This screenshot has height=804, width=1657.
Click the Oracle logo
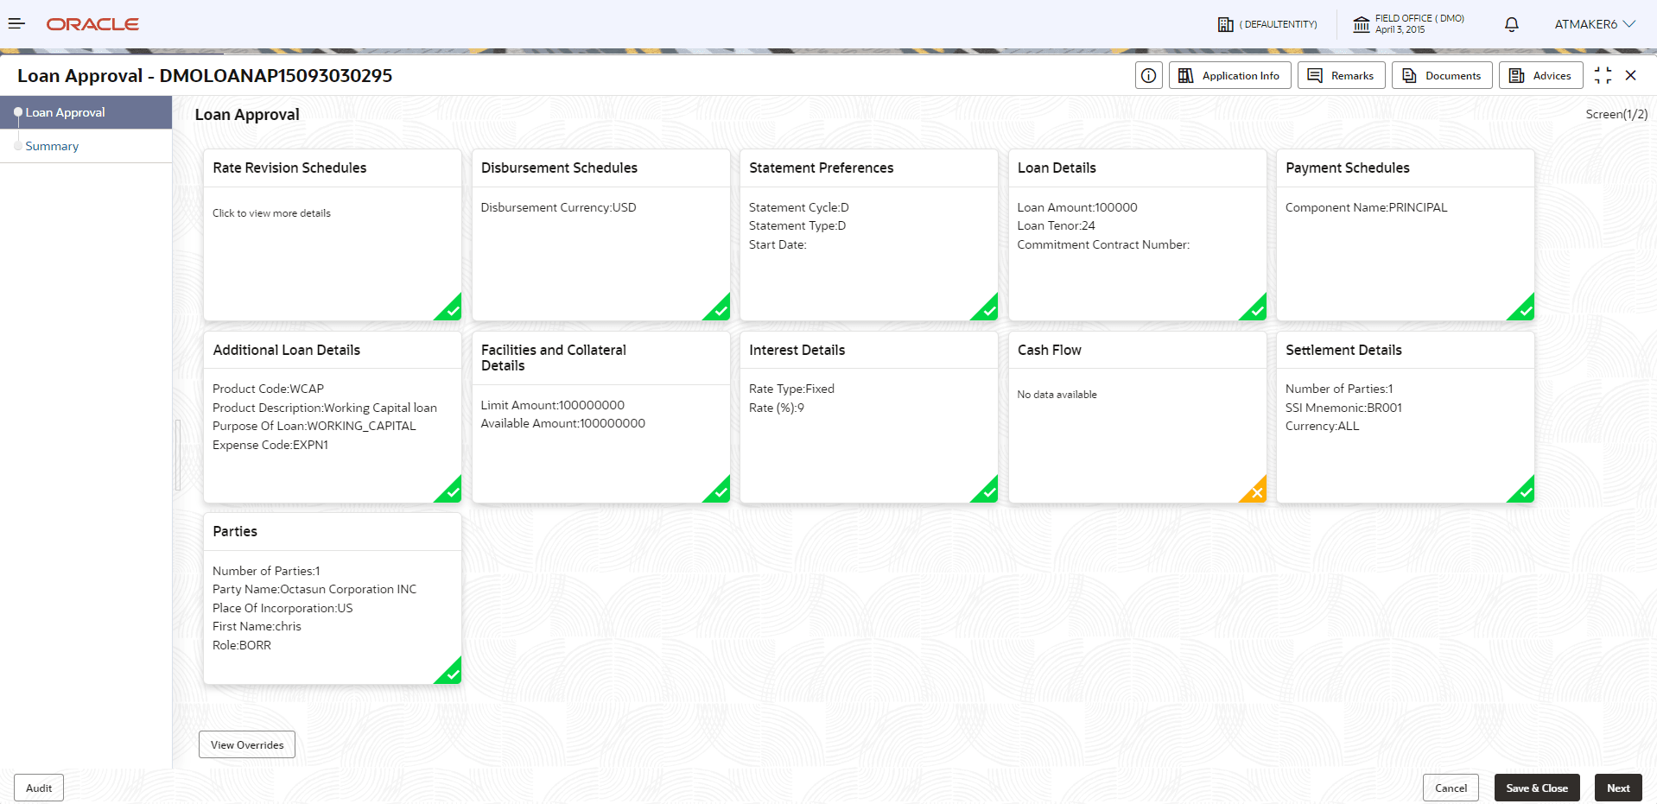(92, 24)
